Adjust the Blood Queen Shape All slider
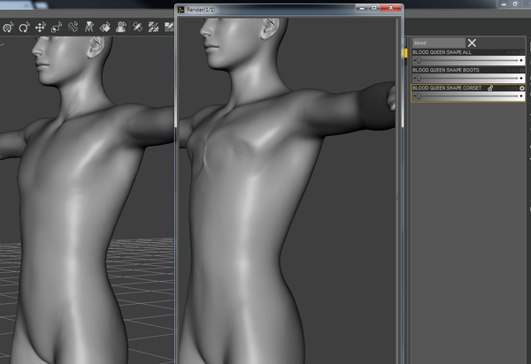The image size is (531, 364). coord(468,60)
